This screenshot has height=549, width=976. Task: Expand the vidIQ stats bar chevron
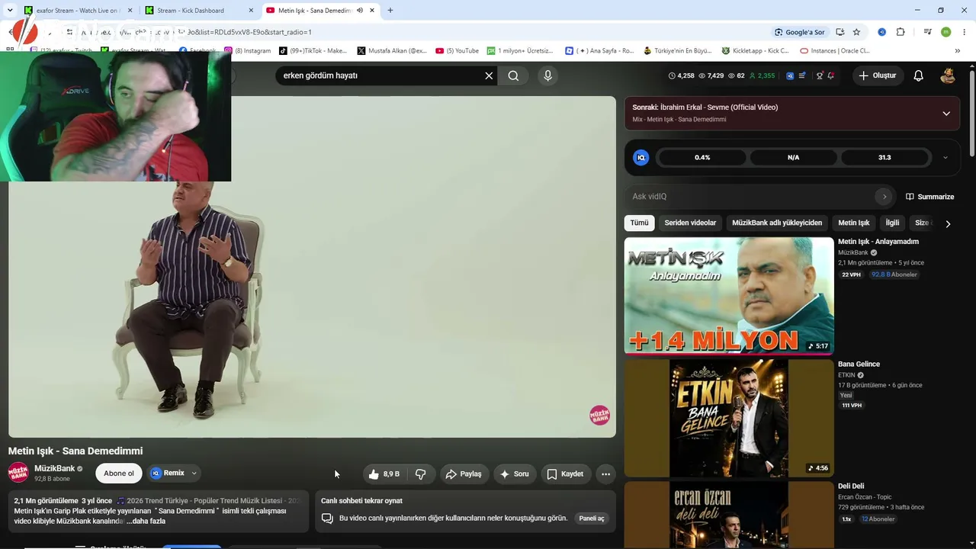945,157
